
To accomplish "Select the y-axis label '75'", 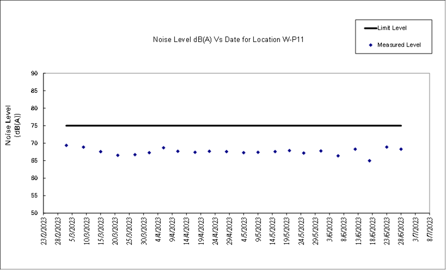I will (34, 125).
